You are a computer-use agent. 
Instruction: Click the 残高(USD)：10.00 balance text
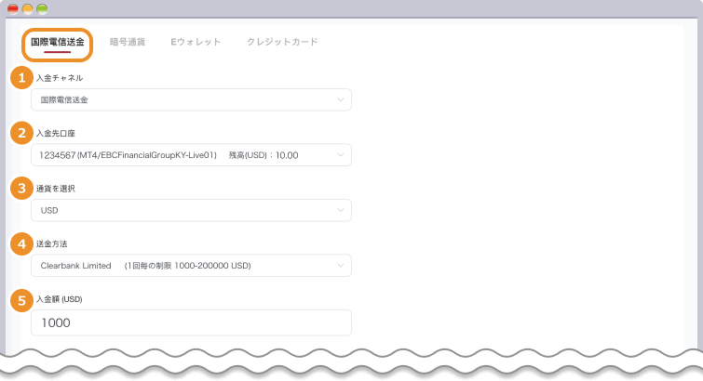click(x=264, y=155)
